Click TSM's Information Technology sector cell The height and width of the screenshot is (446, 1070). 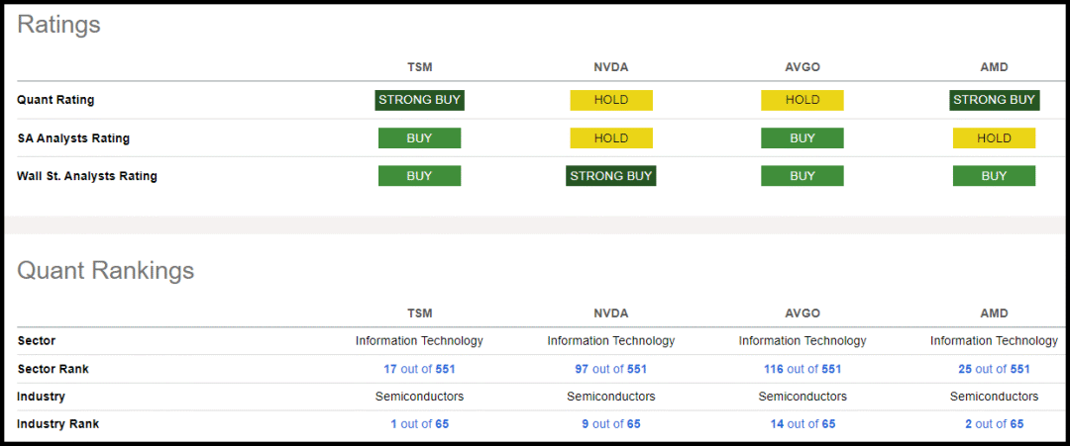420,340
